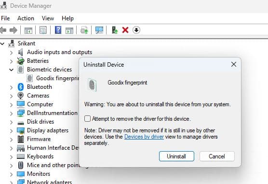
Task: Close the Uninstall Device dialog
Action: [234, 64]
